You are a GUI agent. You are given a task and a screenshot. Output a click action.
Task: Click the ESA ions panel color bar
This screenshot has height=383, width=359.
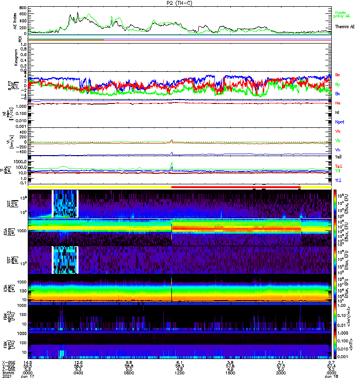pos(335,232)
